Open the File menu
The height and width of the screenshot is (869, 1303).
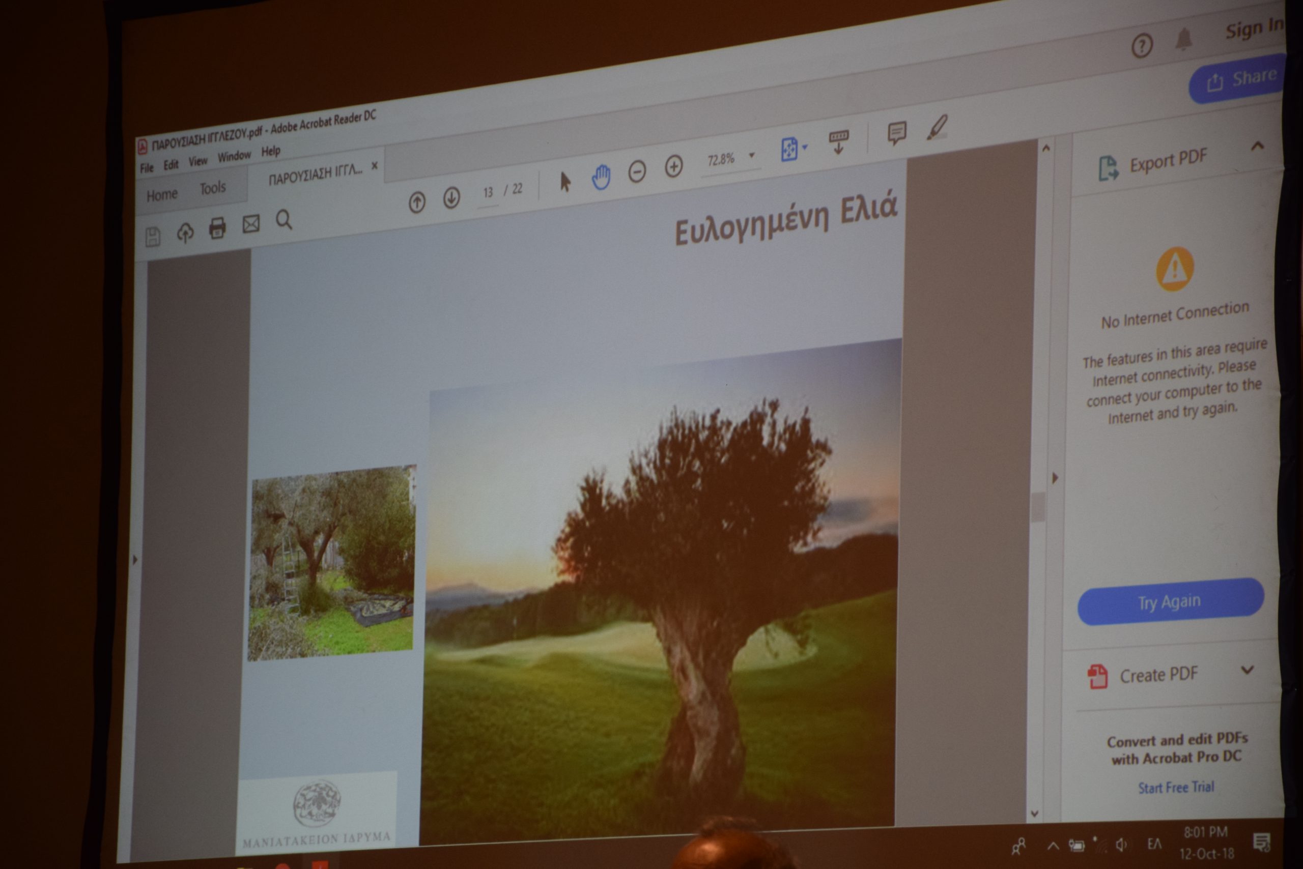(x=147, y=168)
